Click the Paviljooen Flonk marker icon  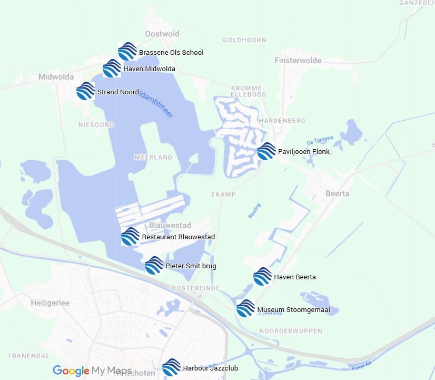266,151
